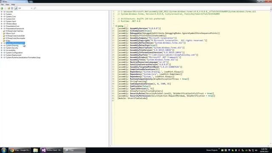Toggle the Show internal types button

(x=16, y=8)
